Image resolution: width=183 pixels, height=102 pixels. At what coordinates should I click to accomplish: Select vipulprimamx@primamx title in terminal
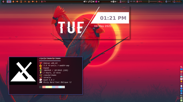click(50, 58)
